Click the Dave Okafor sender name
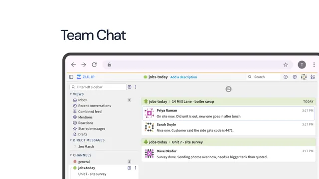 pyautogui.click(x=166, y=151)
